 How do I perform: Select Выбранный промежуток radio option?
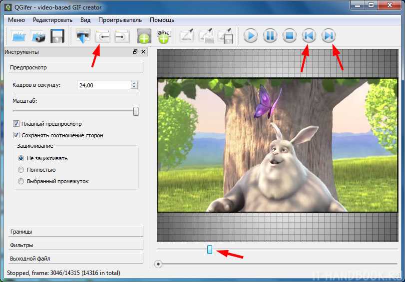pyautogui.click(x=21, y=181)
